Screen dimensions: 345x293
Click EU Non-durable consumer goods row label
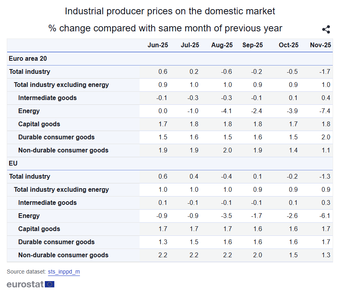(63, 255)
